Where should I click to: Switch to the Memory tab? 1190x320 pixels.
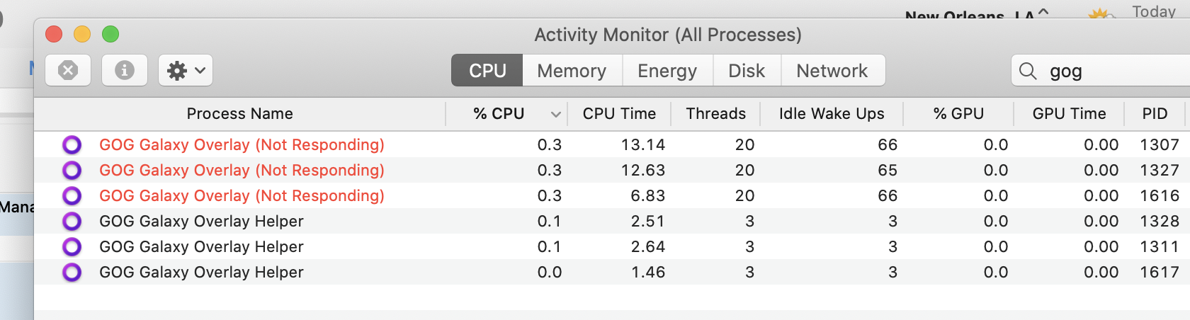tap(572, 70)
